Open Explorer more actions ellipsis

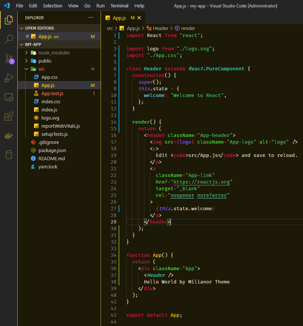[91, 18]
